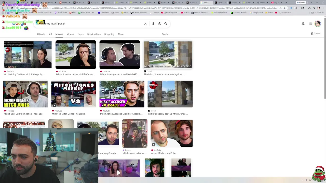
Task: Open the Google apps grid
Action: [311, 24]
